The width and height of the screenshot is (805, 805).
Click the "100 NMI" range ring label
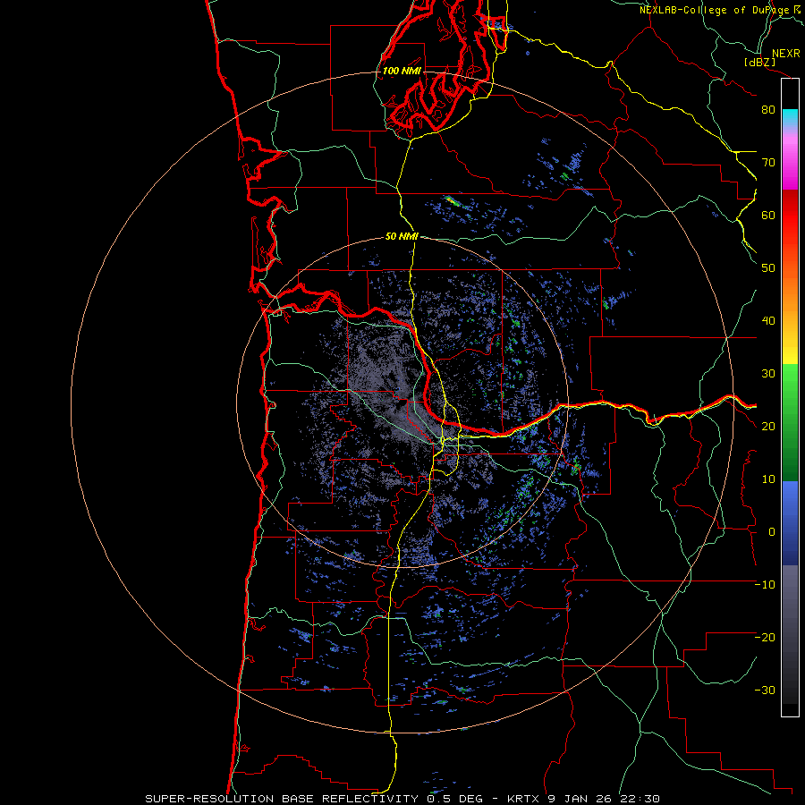[402, 71]
